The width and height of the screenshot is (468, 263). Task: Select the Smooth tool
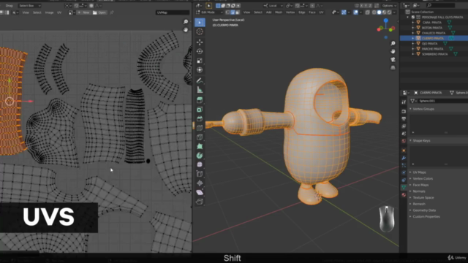pos(200,164)
